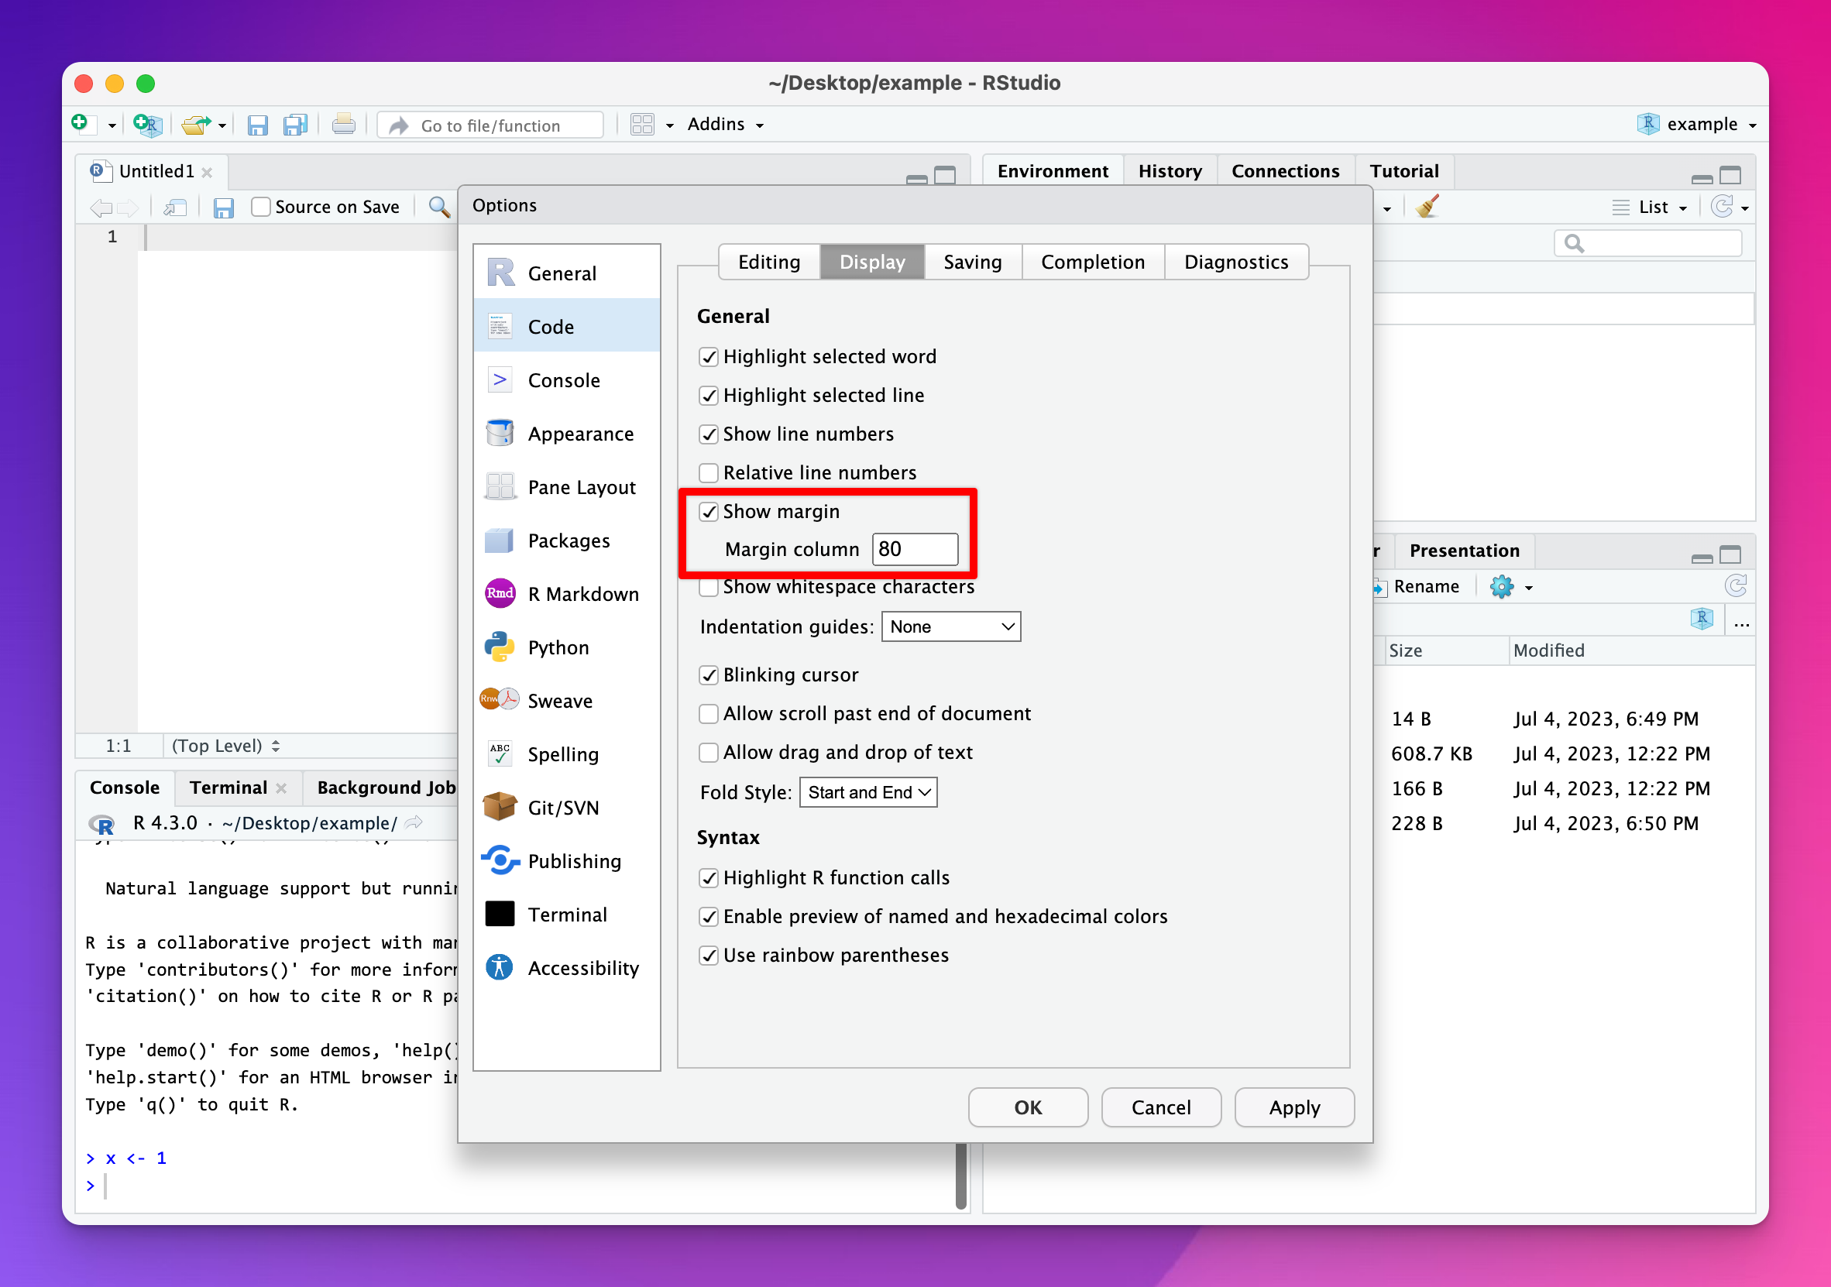Select the Accessibility options category
The height and width of the screenshot is (1287, 1831).
pos(566,968)
